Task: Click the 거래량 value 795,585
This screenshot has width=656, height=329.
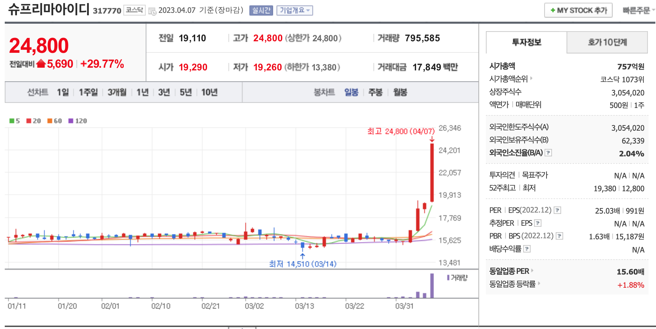Action: 423,38
